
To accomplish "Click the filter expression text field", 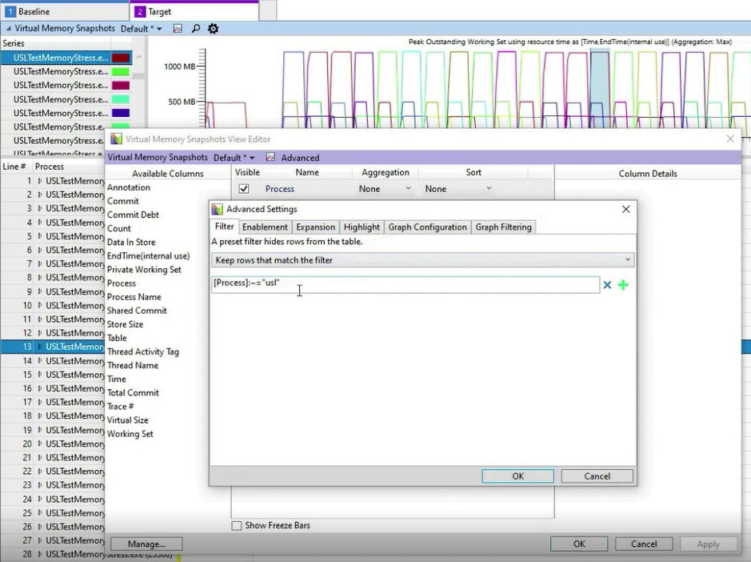I will click(x=405, y=284).
